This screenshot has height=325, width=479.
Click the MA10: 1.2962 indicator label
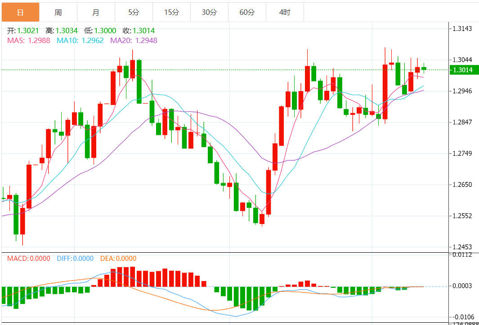click(81, 40)
